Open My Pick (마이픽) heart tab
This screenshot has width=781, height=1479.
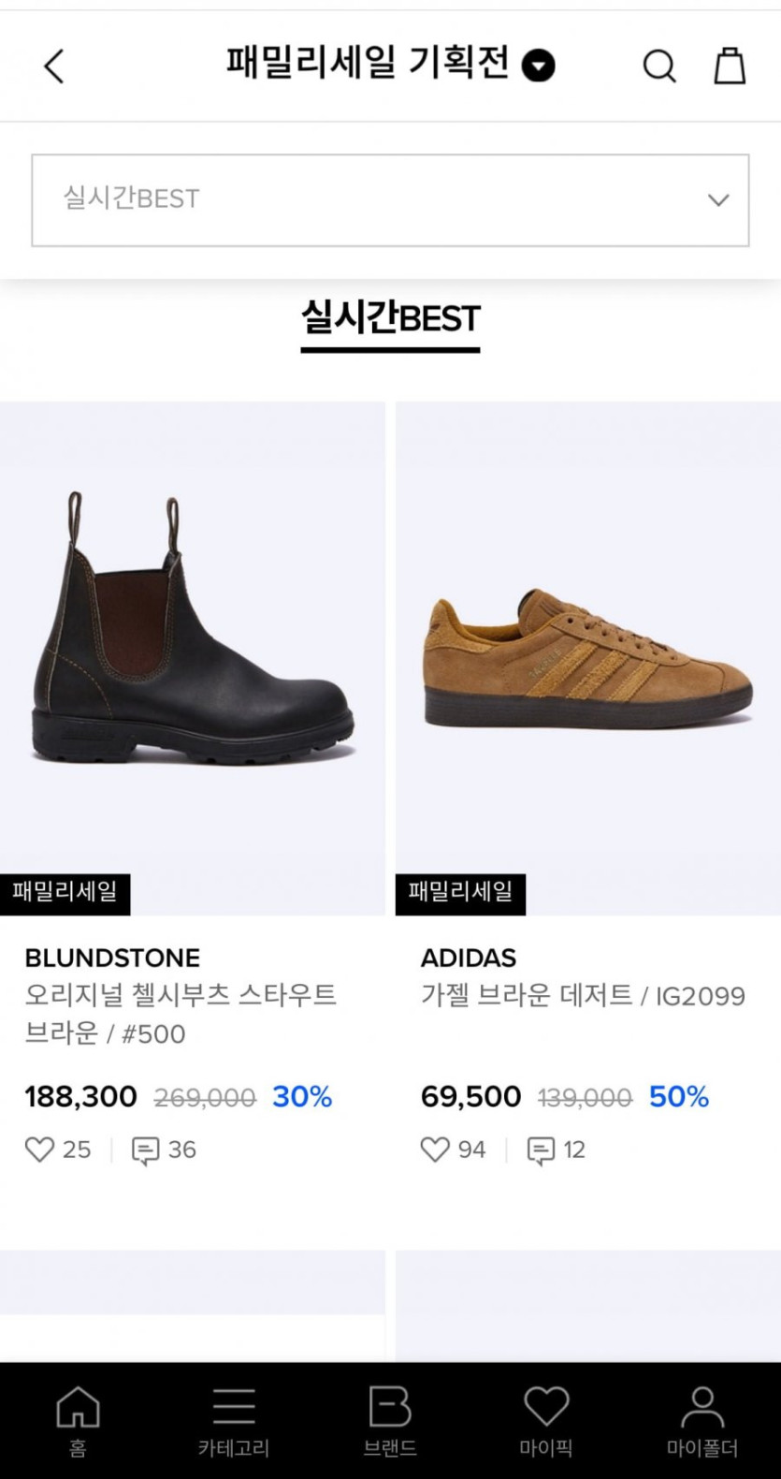pyautogui.click(x=546, y=1420)
